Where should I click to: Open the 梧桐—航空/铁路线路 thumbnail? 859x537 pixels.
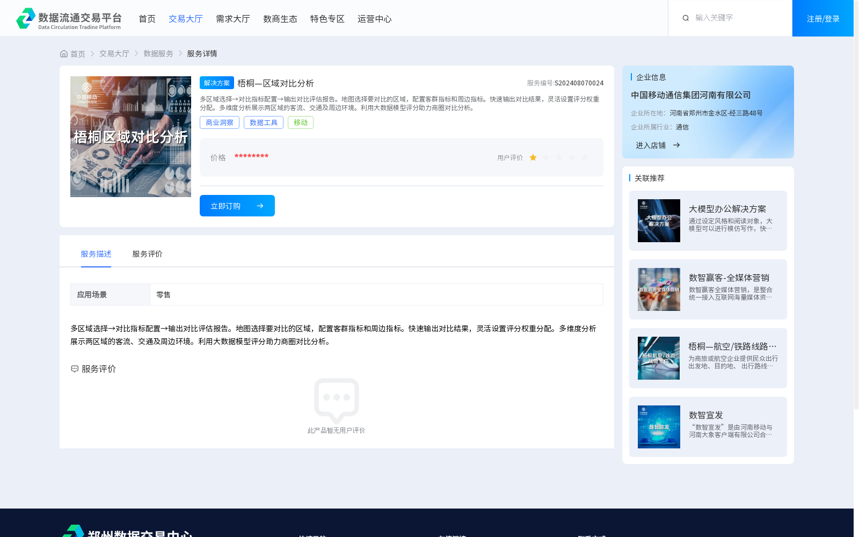[x=659, y=358]
